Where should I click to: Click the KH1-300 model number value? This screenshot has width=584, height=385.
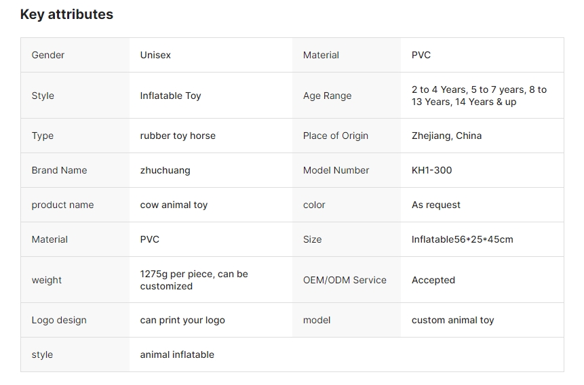[431, 170]
